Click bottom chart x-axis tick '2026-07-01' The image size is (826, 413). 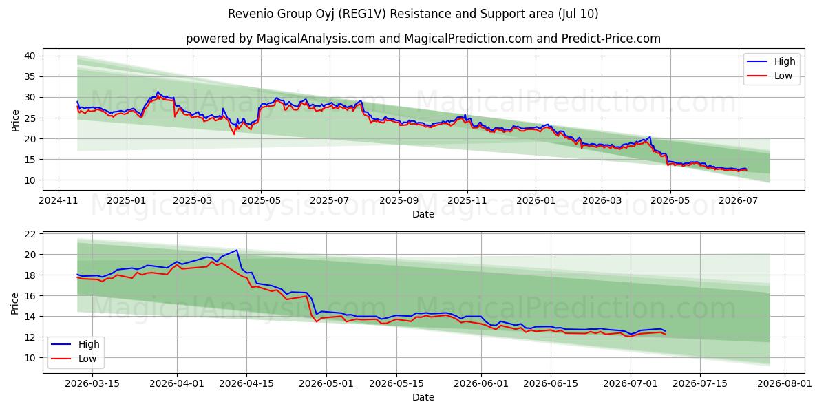(631, 384)
